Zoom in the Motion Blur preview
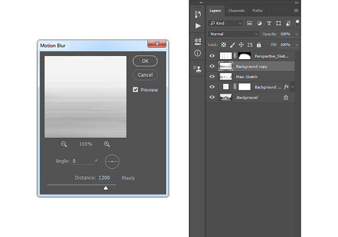338x237 pixels. click(x=107, y=144)
